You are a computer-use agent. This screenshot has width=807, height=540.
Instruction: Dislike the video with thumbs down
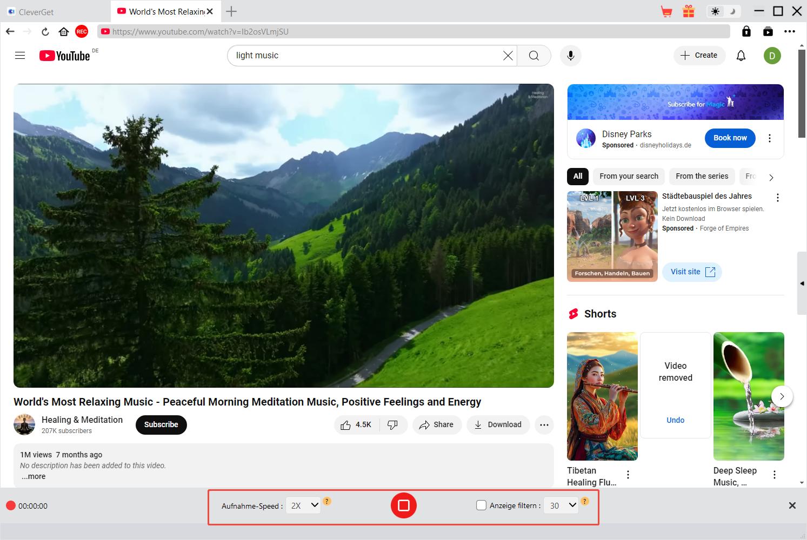tap(393, 425)
